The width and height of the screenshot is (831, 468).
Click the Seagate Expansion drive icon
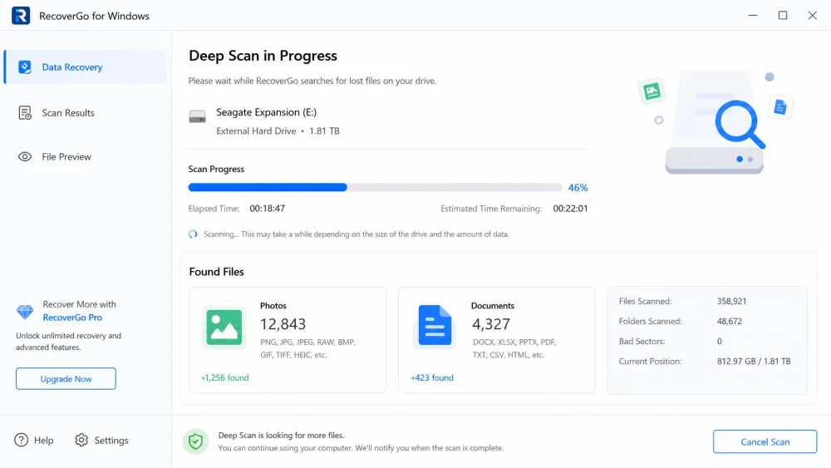197,116
